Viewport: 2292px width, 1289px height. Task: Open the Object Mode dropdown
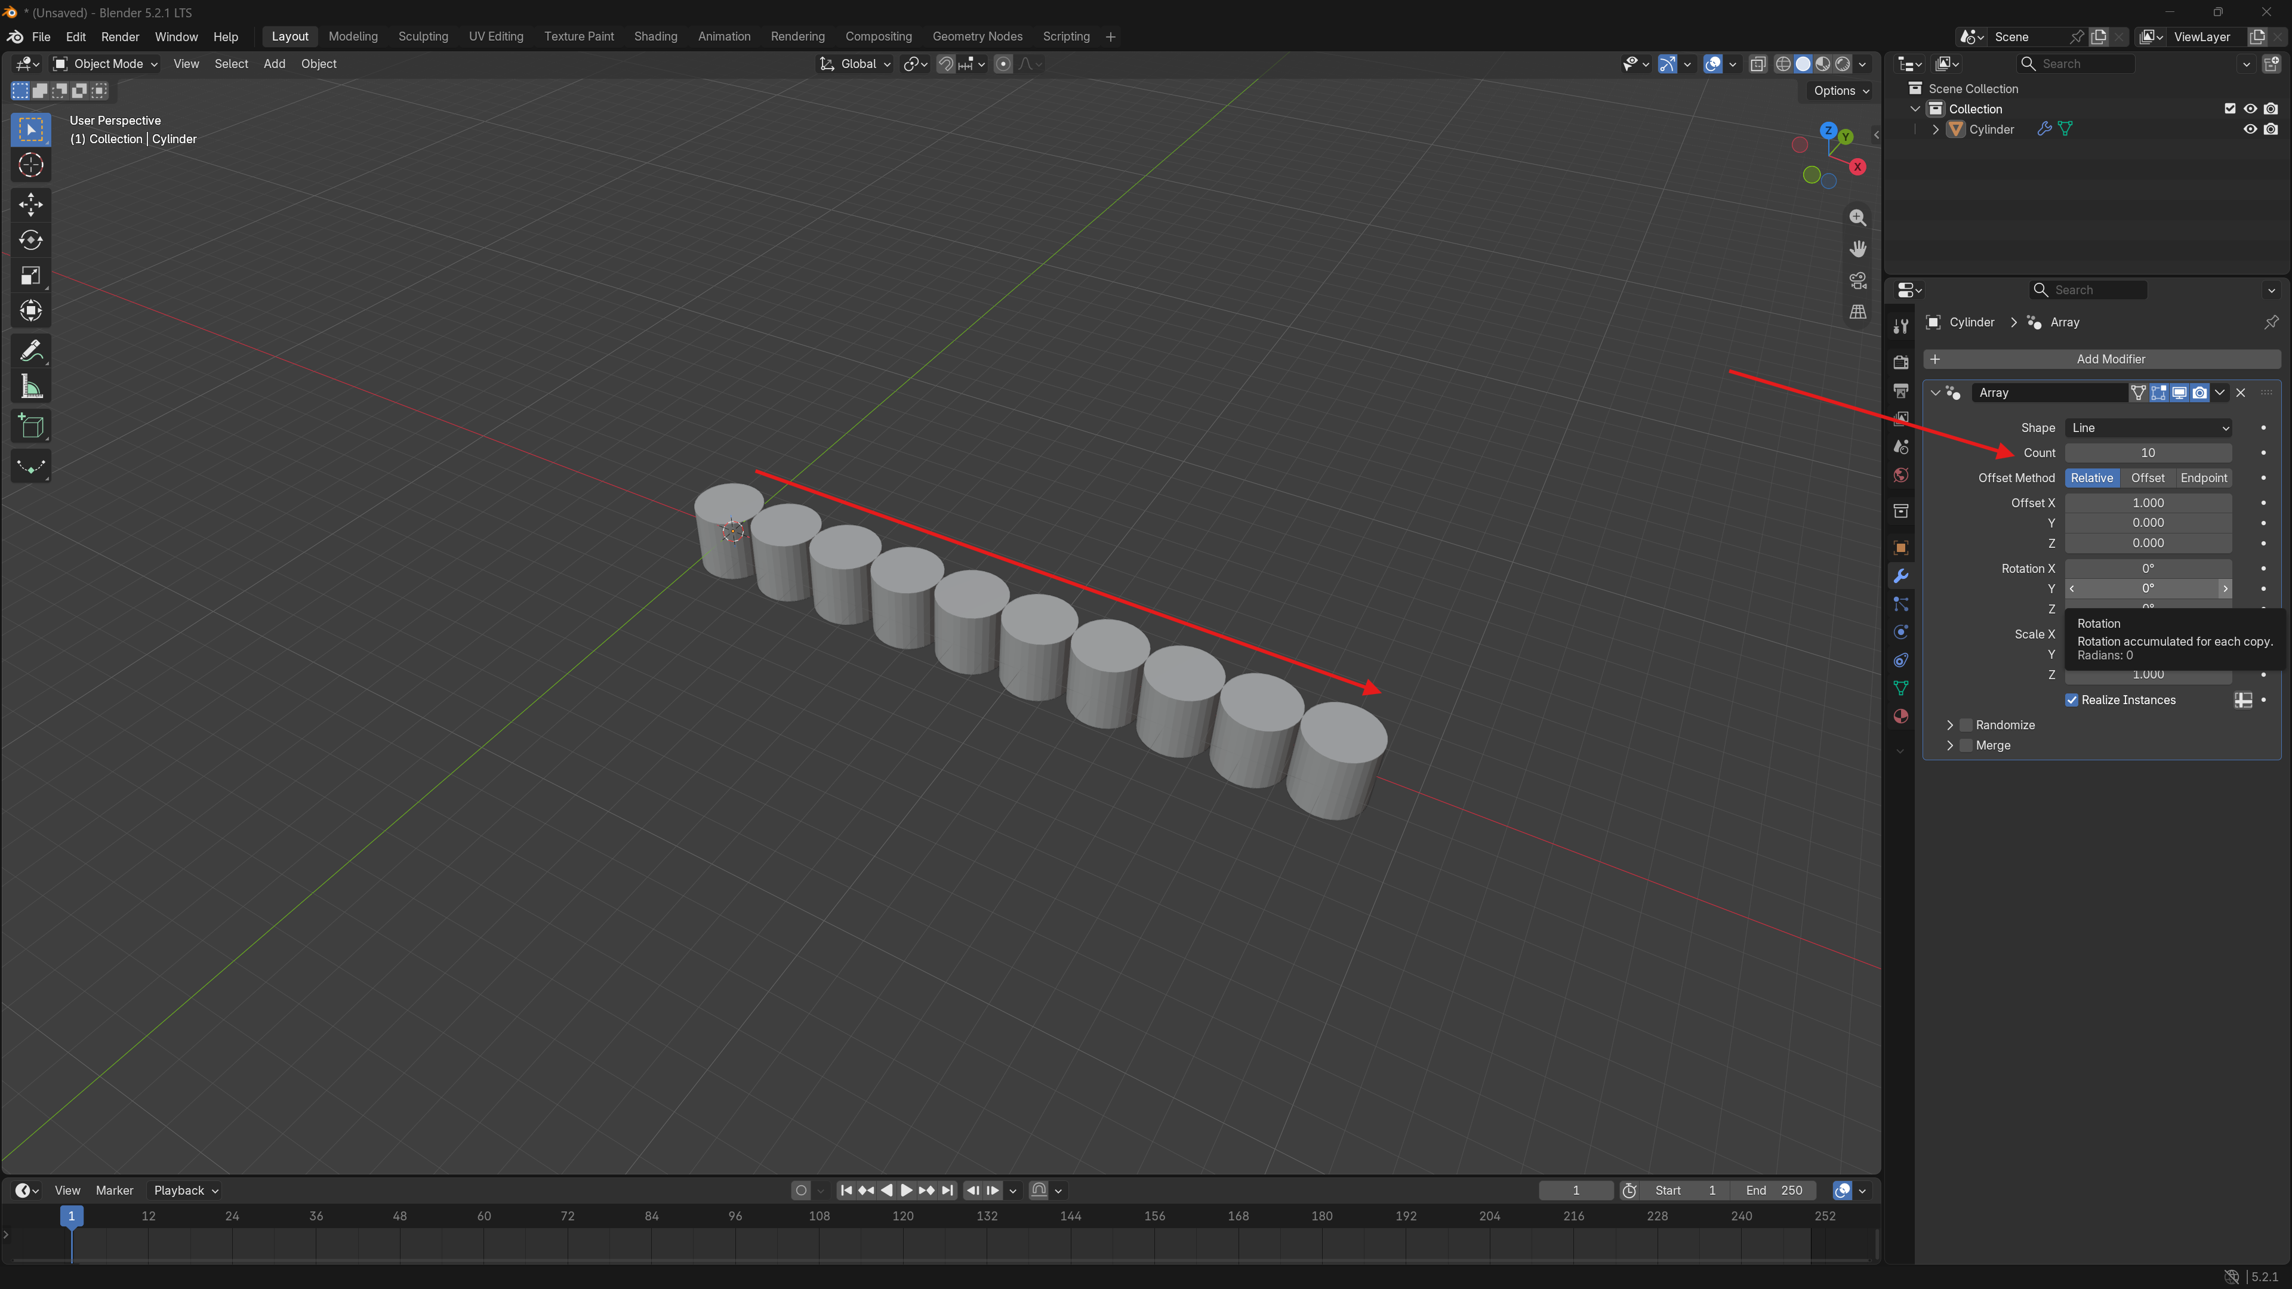105,64
